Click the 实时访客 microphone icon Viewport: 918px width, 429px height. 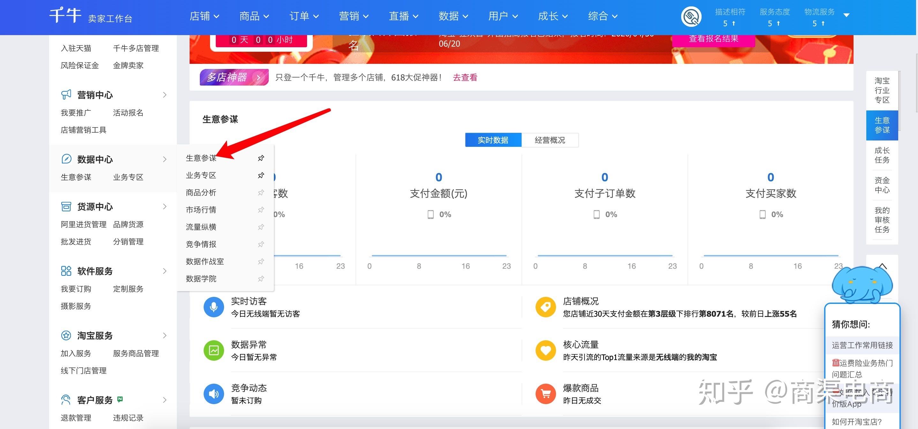tap(214, 307)
